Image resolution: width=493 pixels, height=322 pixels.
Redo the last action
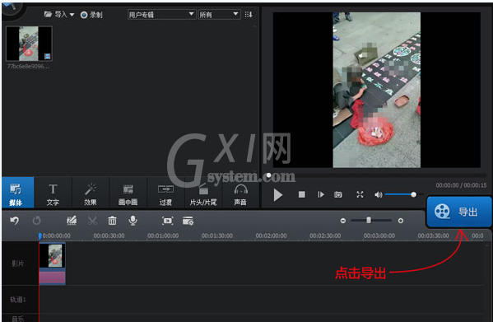click(36, 221)
